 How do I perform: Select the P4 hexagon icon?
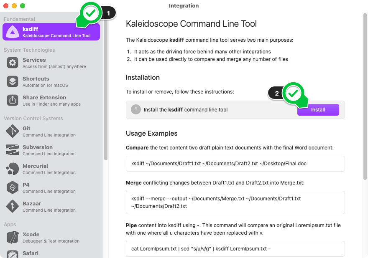point(13,187)
